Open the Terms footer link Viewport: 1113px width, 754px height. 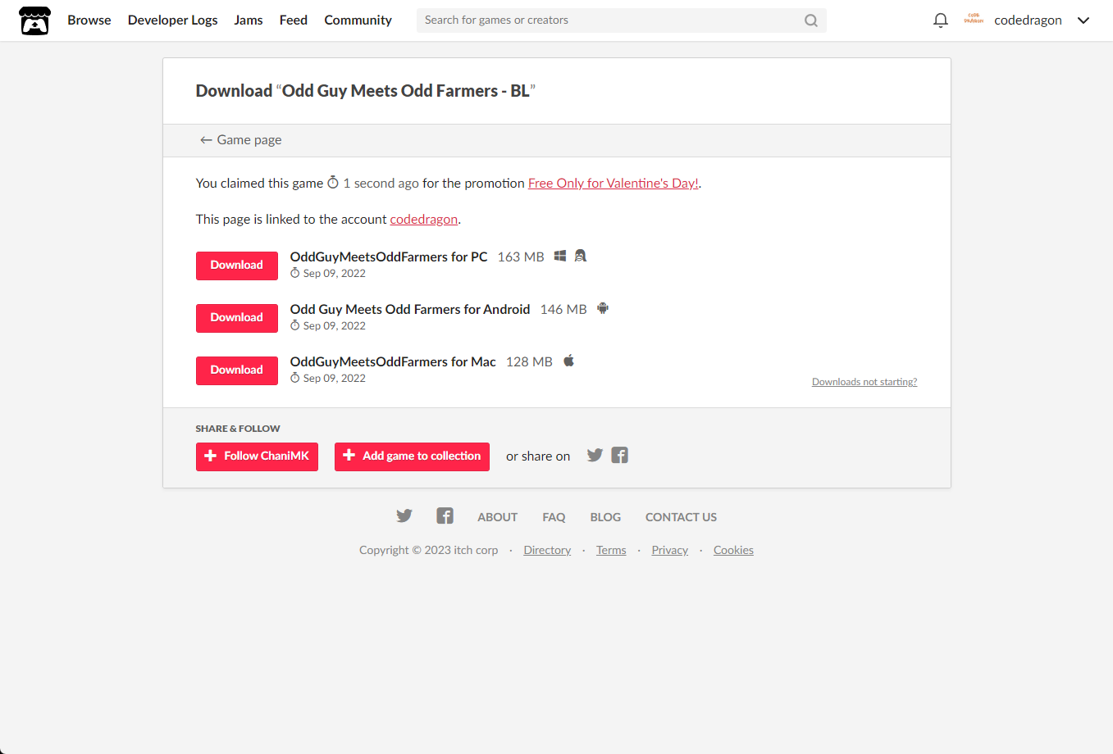pyautogui.click(x=611, y=550)
